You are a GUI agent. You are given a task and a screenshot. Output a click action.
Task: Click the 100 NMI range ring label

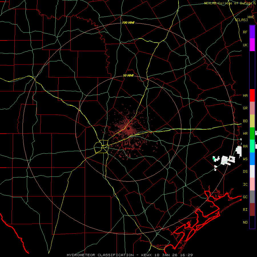[x=128, y=23]
